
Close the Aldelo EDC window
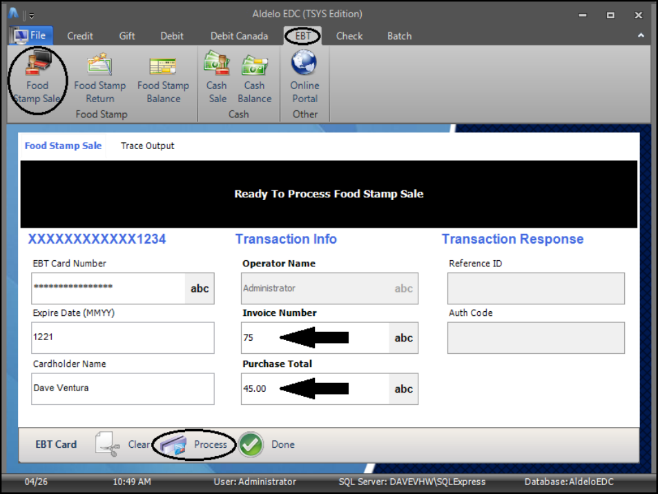coord(638,15)
